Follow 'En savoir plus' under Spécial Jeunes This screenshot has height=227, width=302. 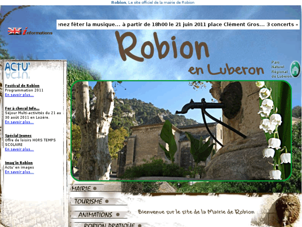(x=19, y=150)
